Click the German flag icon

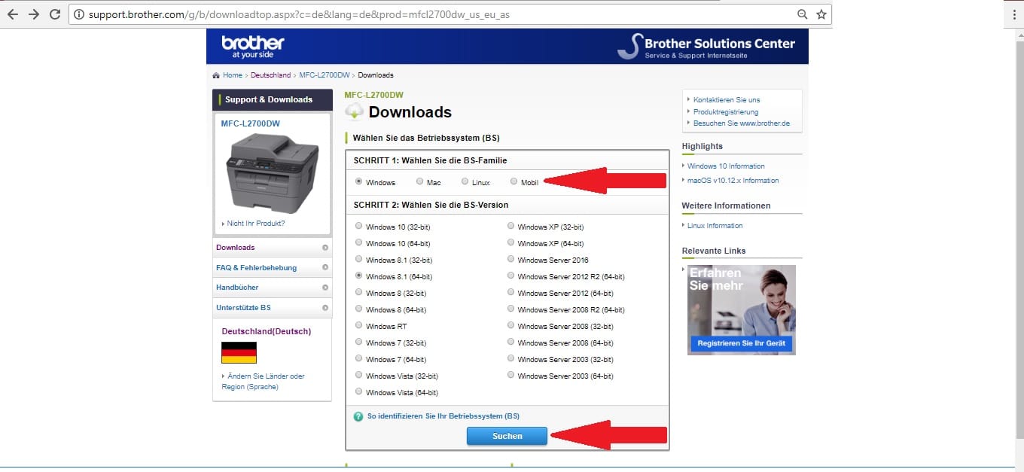239,353
